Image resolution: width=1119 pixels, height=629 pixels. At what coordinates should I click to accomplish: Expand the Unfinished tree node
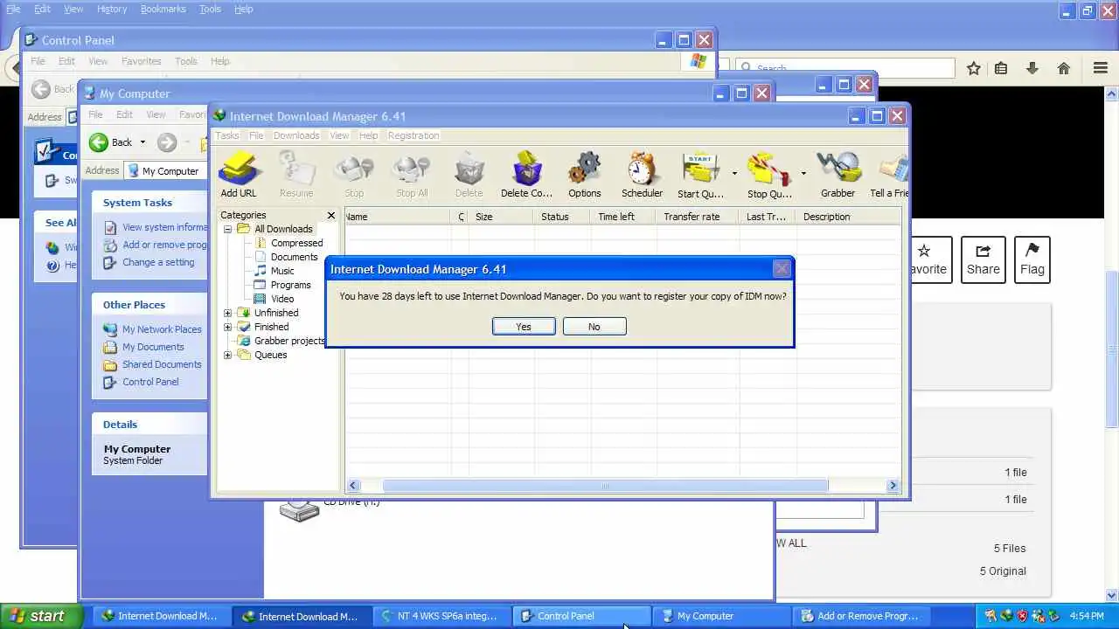point(227,313)
